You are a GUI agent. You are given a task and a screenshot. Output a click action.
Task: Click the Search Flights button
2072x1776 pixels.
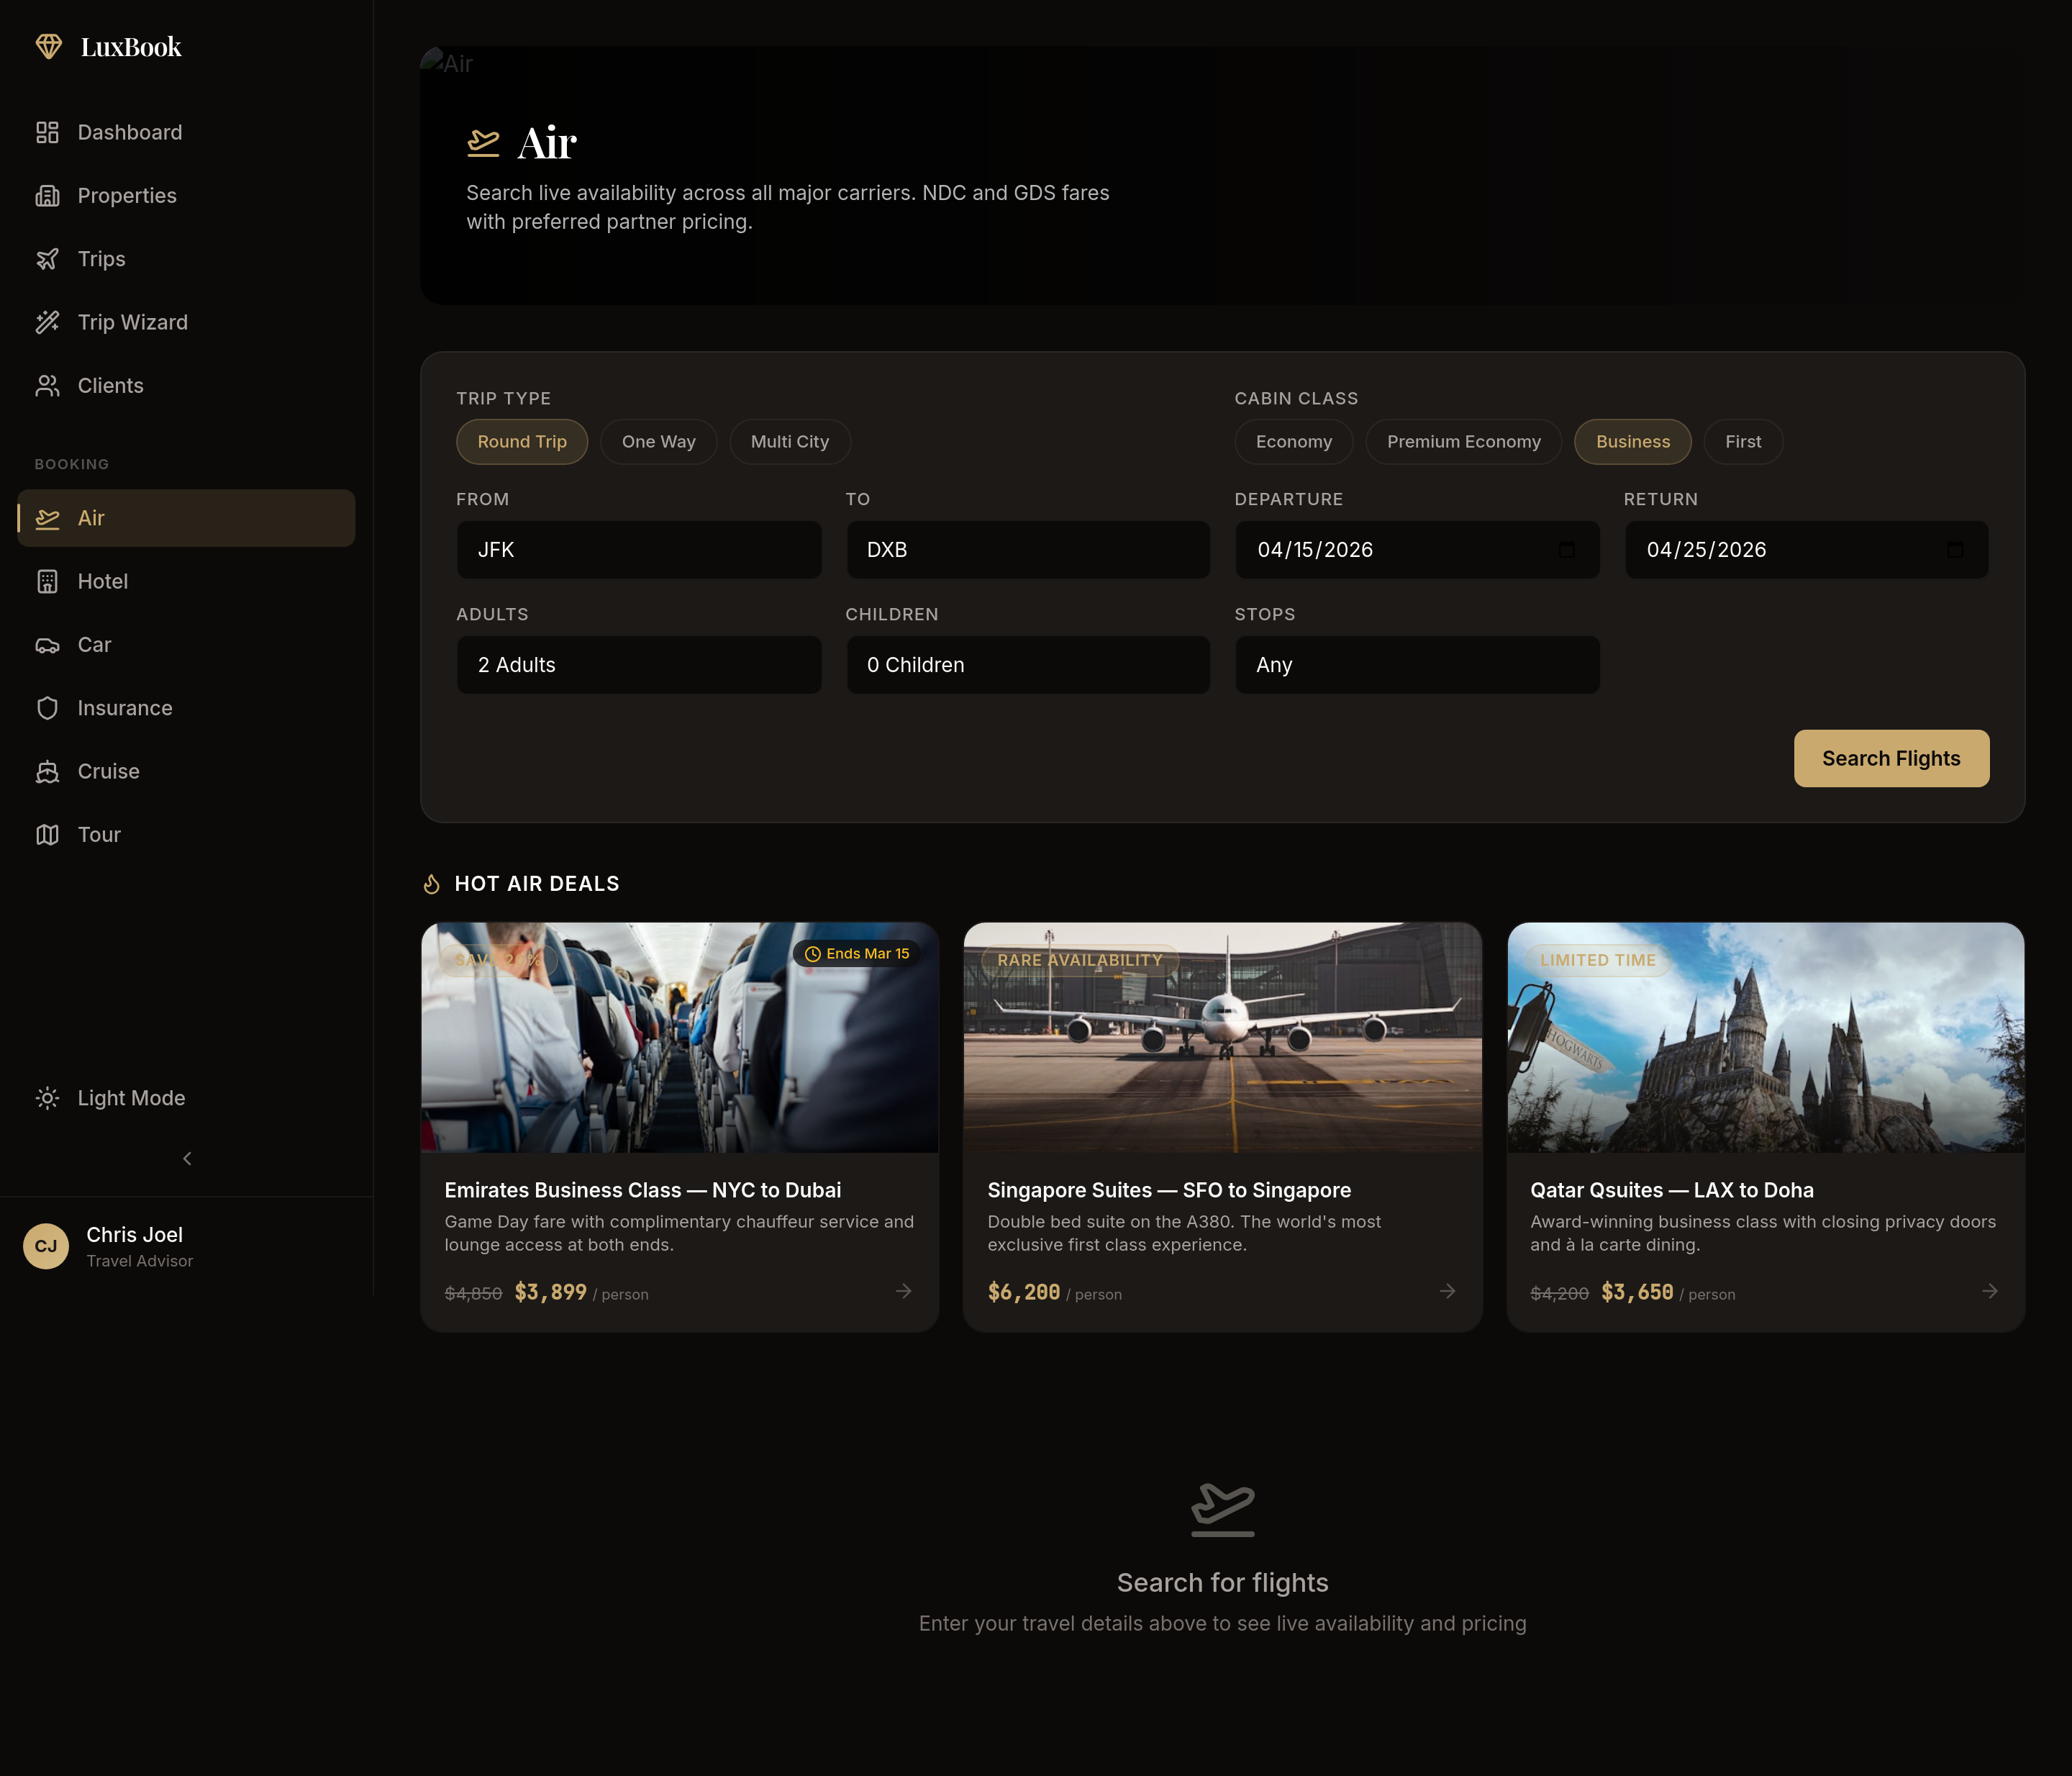click(1890, 758)
